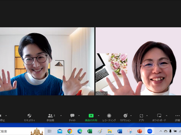Open the Participants panel icon
The width and height of the screenshot is (181, 135).
pyautogui.click(x=50, y=116)
